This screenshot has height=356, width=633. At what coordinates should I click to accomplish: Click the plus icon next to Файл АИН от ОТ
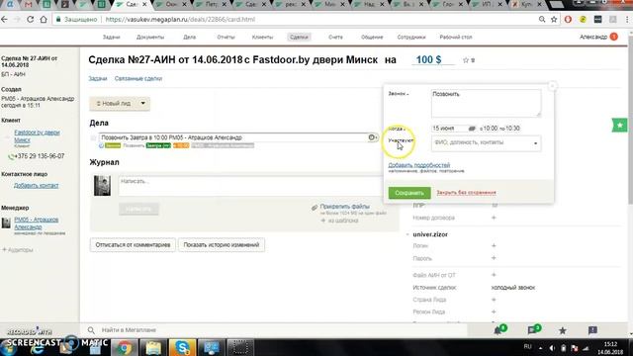pyautogui.click(x=494, y=275)
